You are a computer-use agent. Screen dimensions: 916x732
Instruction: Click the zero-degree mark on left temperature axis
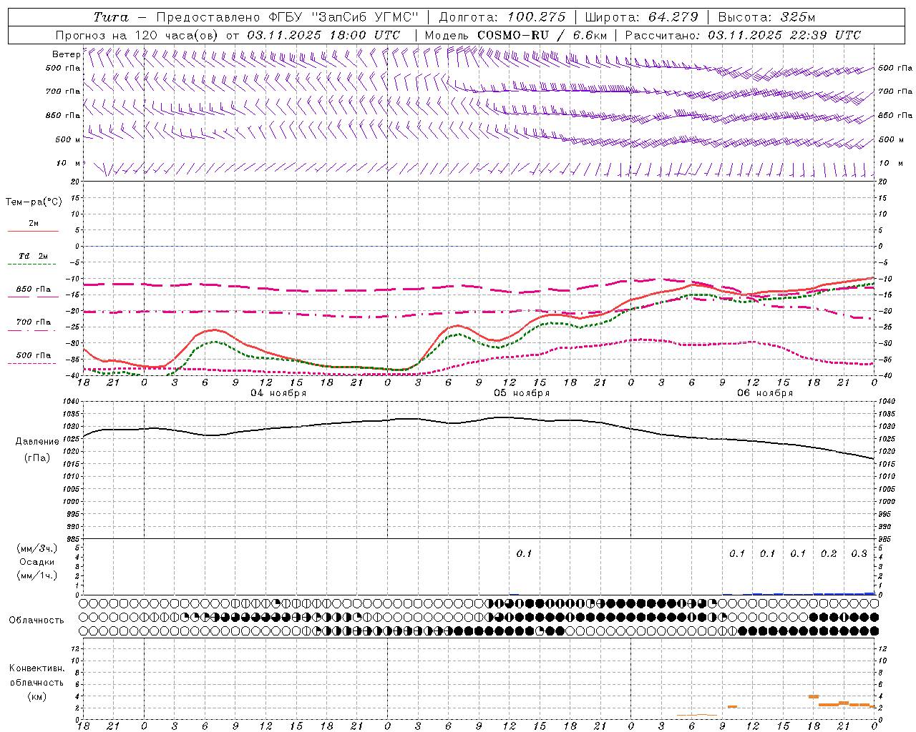tap(79, 246)
